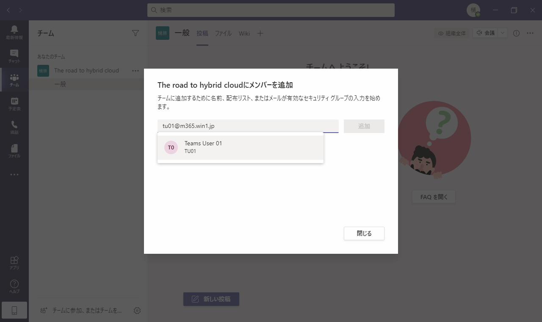Image resolution: width=542 pixels, height=322 pixels.
Task: Click the T0 avatar in suggestion
Action: (171, 147)
